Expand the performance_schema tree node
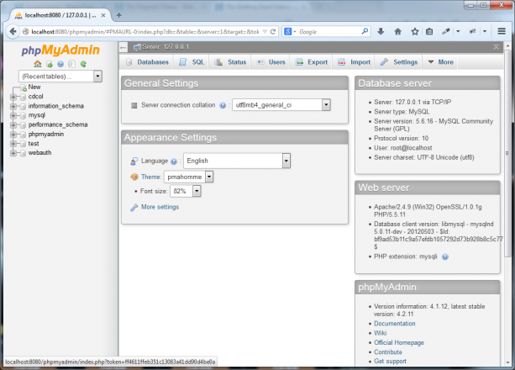This screenshot has height=370, width=515. pyautogui.click(x=13, y=125)
